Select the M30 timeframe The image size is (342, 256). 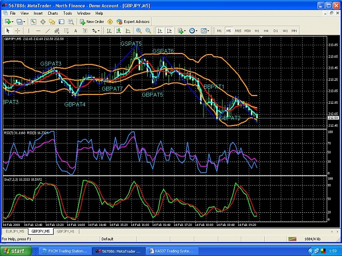tap(247, 31)
